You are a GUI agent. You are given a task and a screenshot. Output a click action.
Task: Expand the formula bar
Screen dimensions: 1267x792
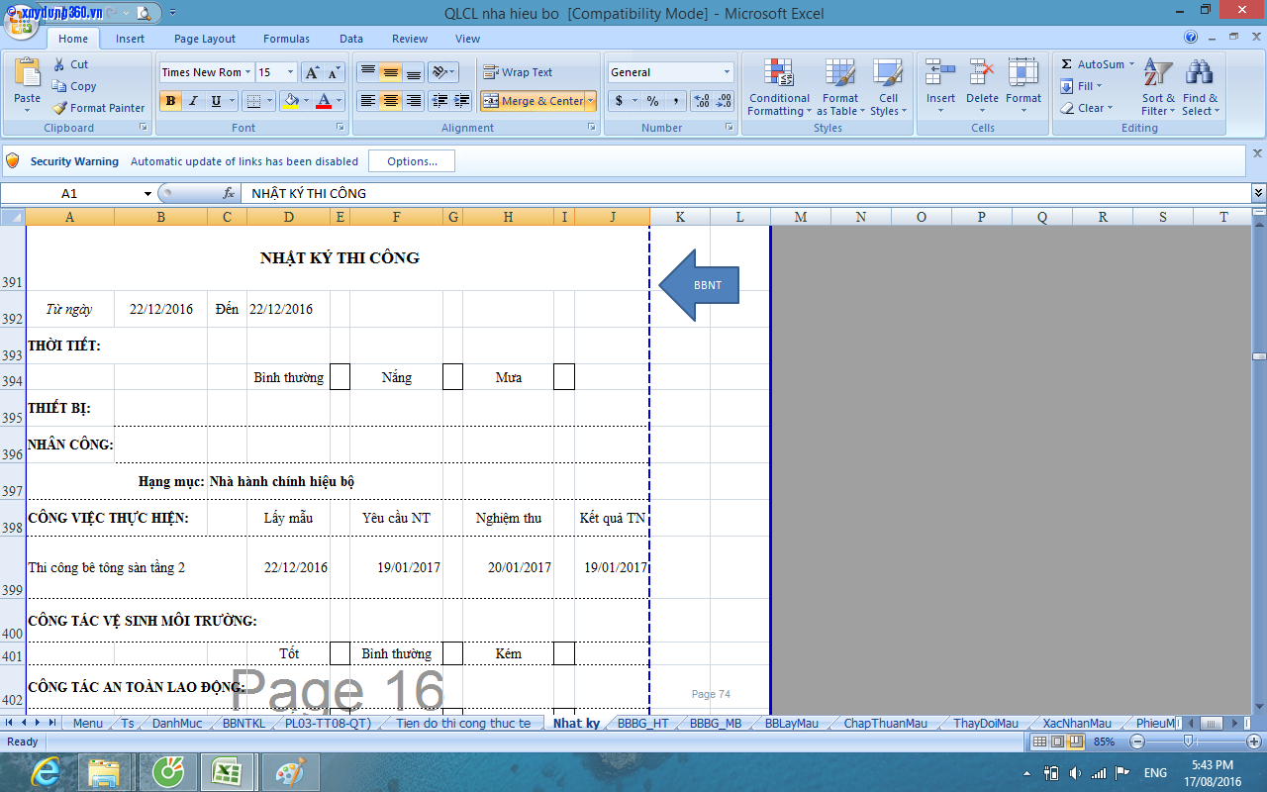[1258, 193]
